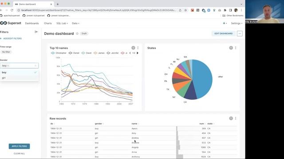This screenshot has height=159, width=284.
Task: Click Top 10 names filter indicator badge
Action: tap(133, 48)
